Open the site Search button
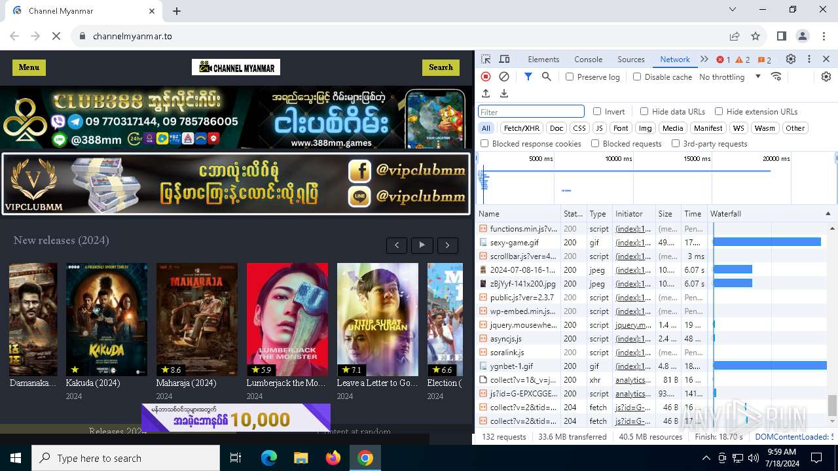This screenshot has width=838, height=471. pos(441,67)
